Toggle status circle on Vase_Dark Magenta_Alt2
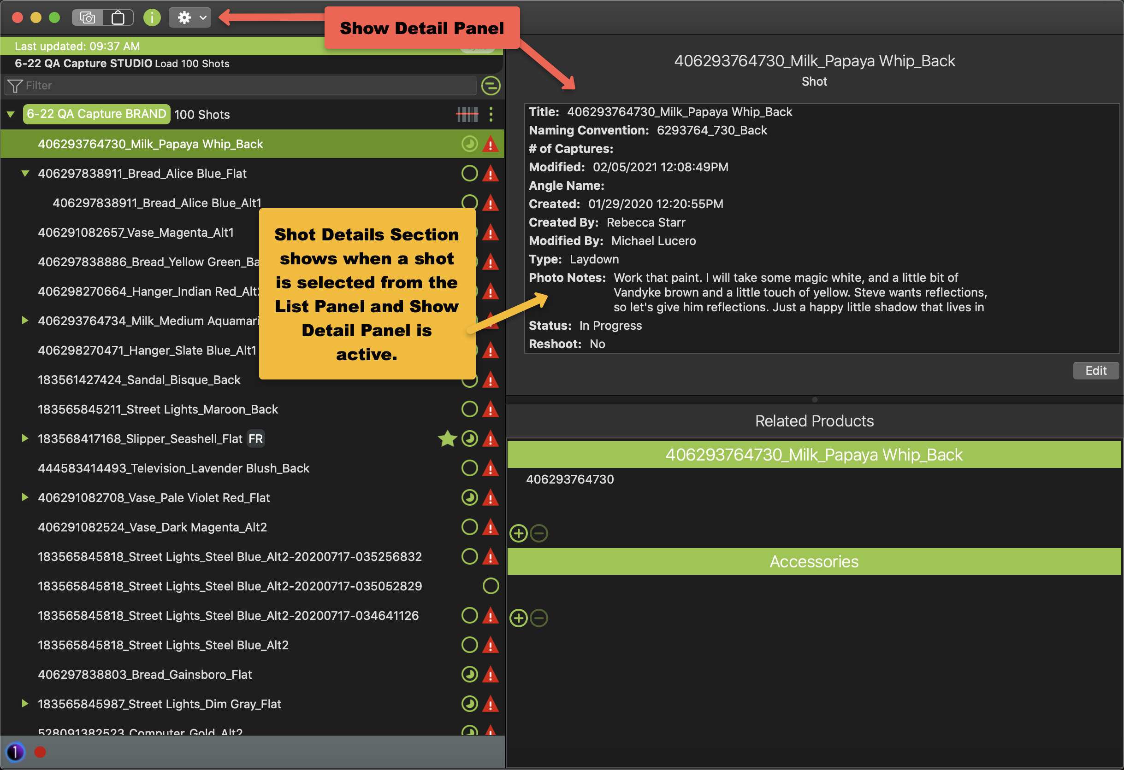Image resolution: width=1124 pixels, height=770 pixels. pos(469,527)
